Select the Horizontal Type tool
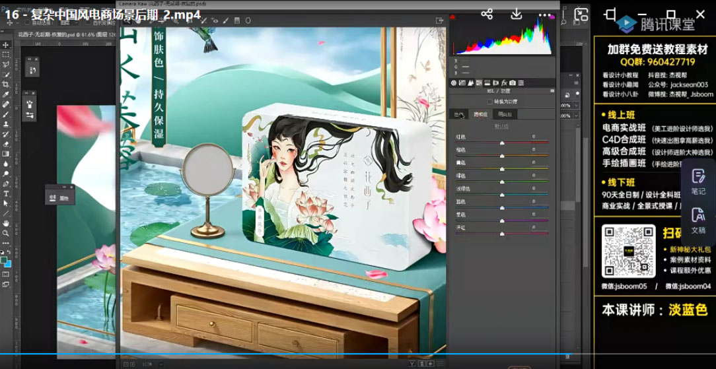This screenshot has height=369, width=716. 6,193
